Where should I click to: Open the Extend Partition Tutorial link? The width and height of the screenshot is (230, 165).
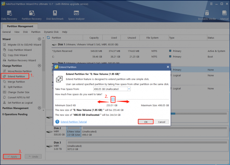pyautogui.click(x=74, y=122)
